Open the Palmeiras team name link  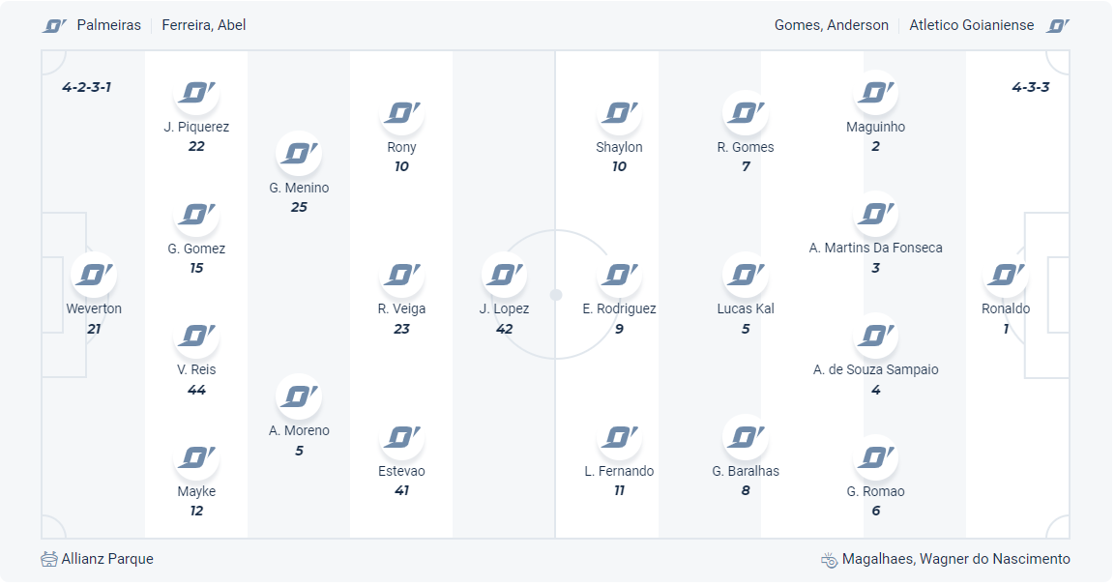(108, 25)
